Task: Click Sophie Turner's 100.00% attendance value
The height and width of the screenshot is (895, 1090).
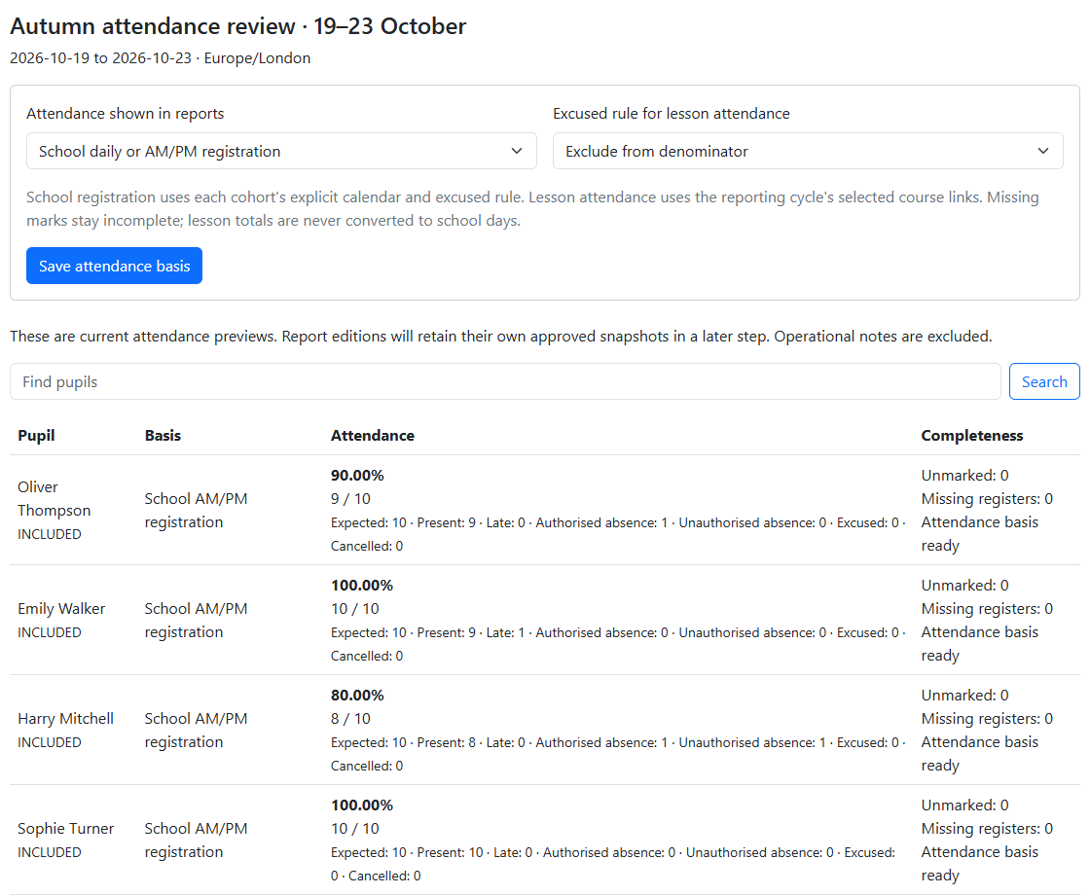Action: [x=361, y=805]
